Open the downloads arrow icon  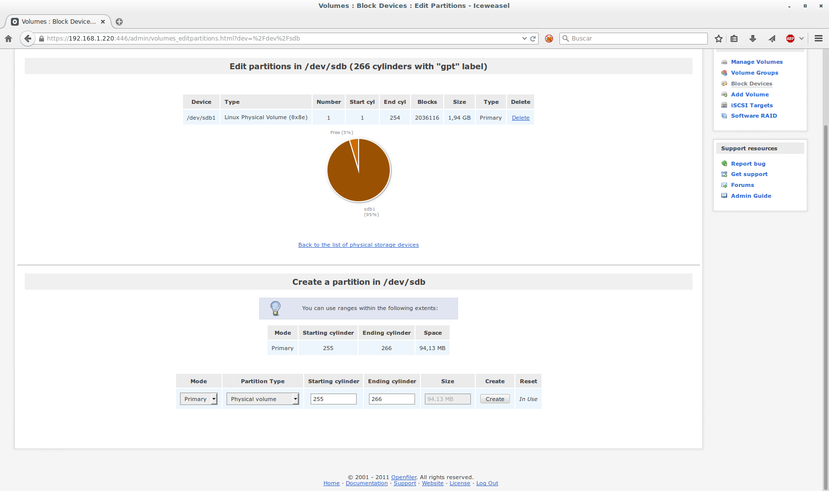pyautogui.click(x=752, y=39)
